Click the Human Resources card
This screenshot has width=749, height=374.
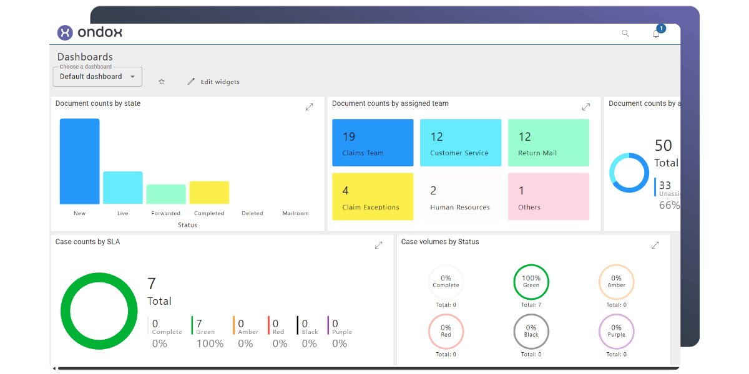[x=461, y=196]
